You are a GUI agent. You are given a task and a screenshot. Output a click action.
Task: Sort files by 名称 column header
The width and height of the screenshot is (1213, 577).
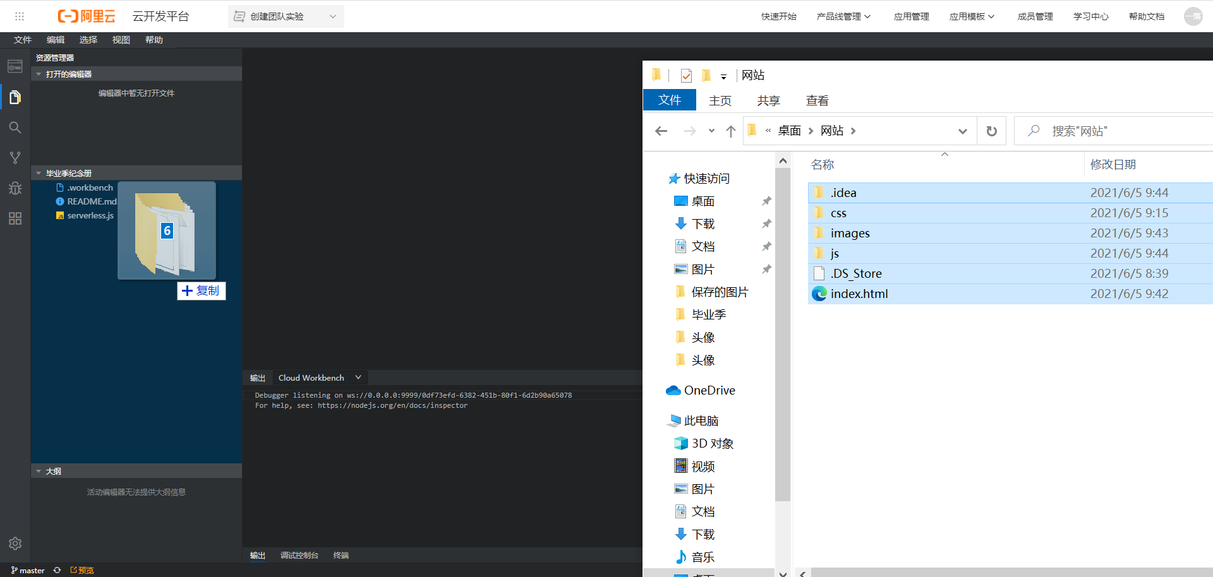(823, 164)
